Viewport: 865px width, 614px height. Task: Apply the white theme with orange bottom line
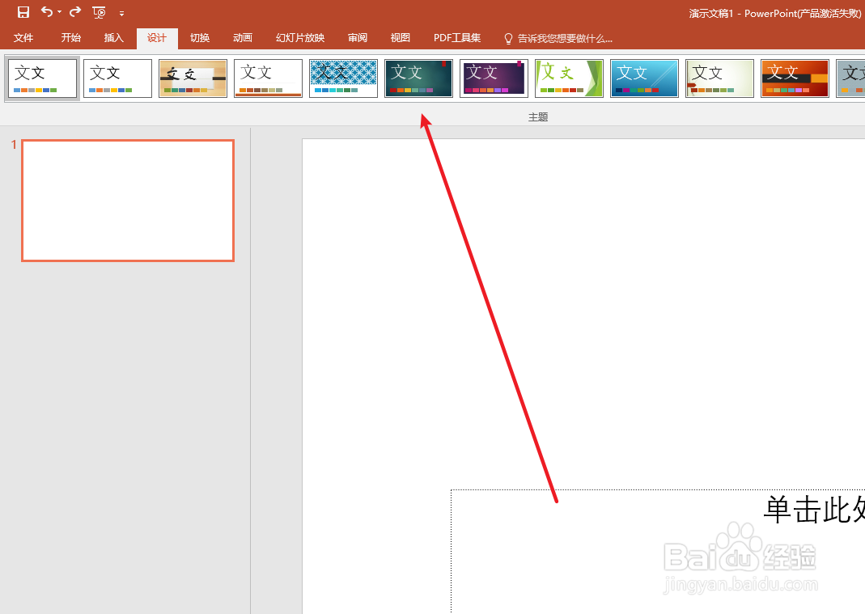[x=268, y=78]
